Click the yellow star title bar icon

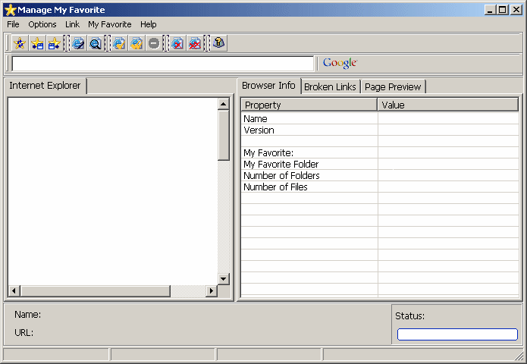10,10
